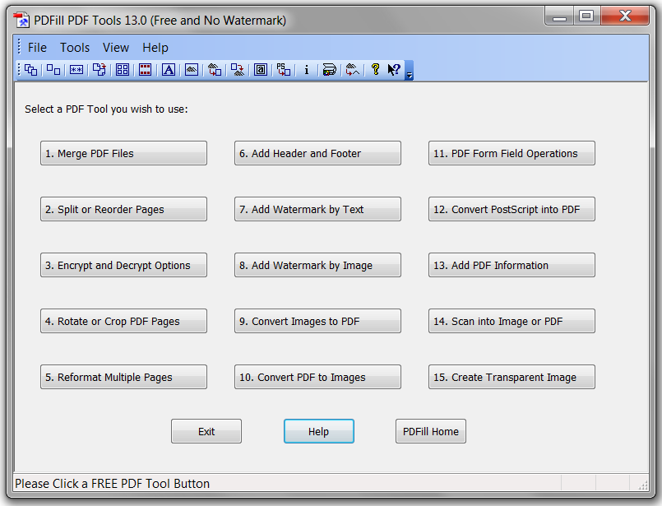Click the Exit button
This screenshot has width=662, height=506.
pos(206,431)
